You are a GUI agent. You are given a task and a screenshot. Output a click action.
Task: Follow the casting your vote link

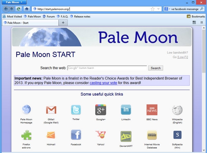[x=103, y=83]
